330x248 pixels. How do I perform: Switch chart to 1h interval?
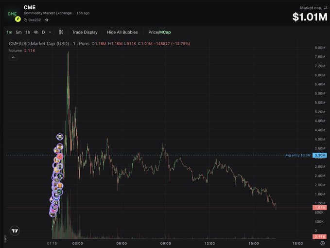(28, 32)
